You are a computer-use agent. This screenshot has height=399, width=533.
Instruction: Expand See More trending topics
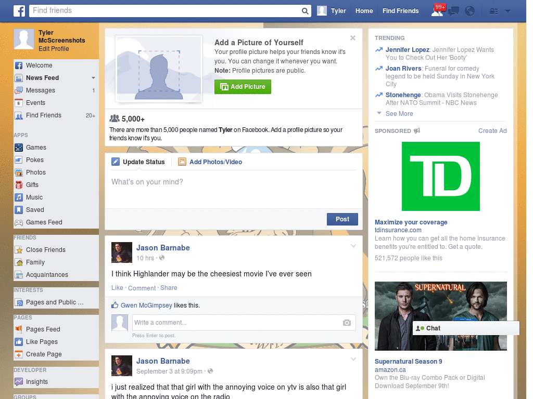click(x=399, y=114)
